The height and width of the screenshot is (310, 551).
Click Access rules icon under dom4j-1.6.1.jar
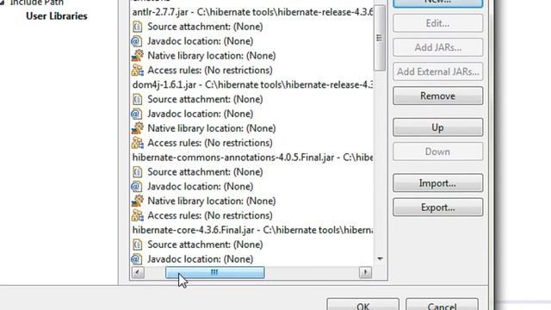pyautogui.click(x=138, y=143)
